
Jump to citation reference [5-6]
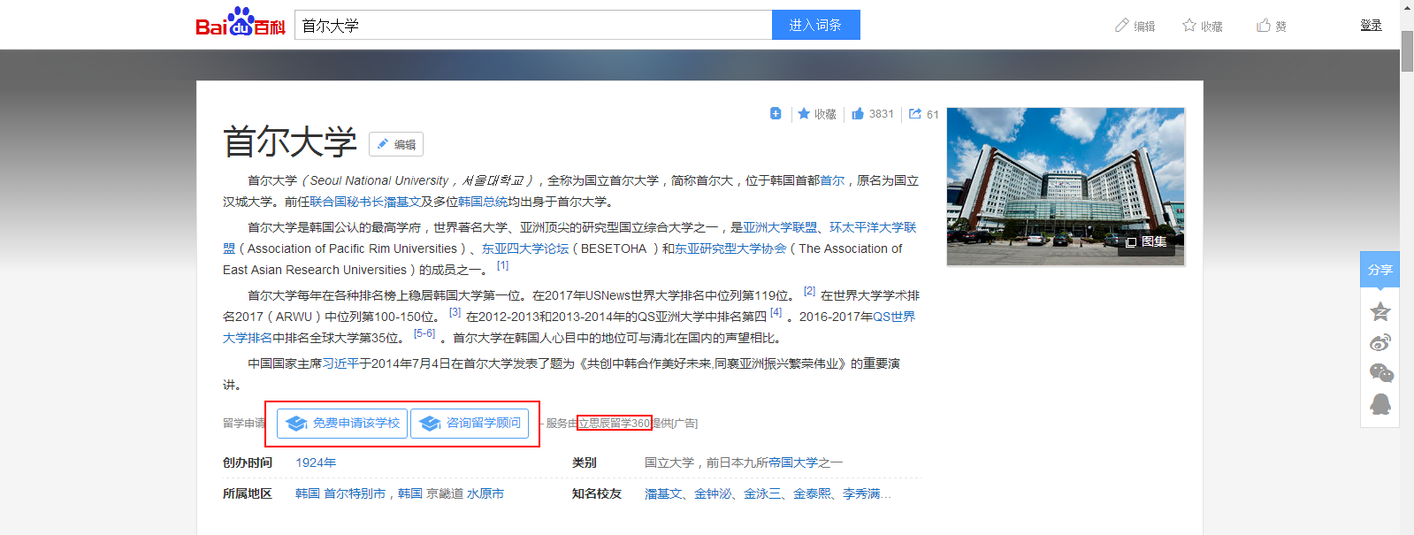[424, 333]
